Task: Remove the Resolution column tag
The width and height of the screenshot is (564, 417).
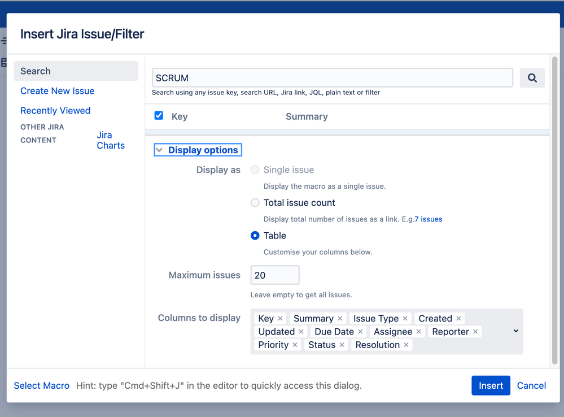Action: 406,345
